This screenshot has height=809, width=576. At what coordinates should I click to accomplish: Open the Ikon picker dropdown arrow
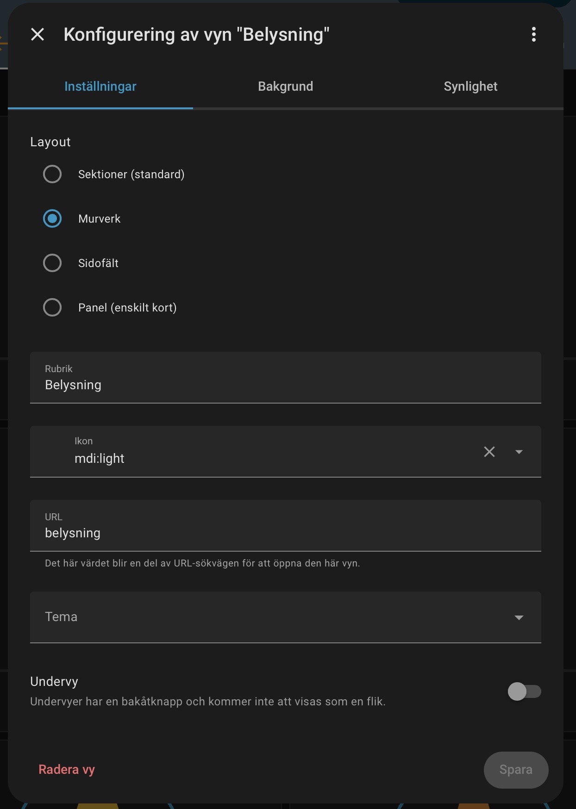pyautogui.click(x=519, y=452)
